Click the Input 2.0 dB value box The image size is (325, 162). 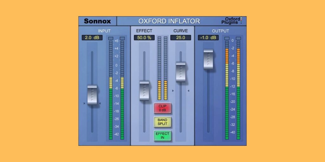point(92,38)
